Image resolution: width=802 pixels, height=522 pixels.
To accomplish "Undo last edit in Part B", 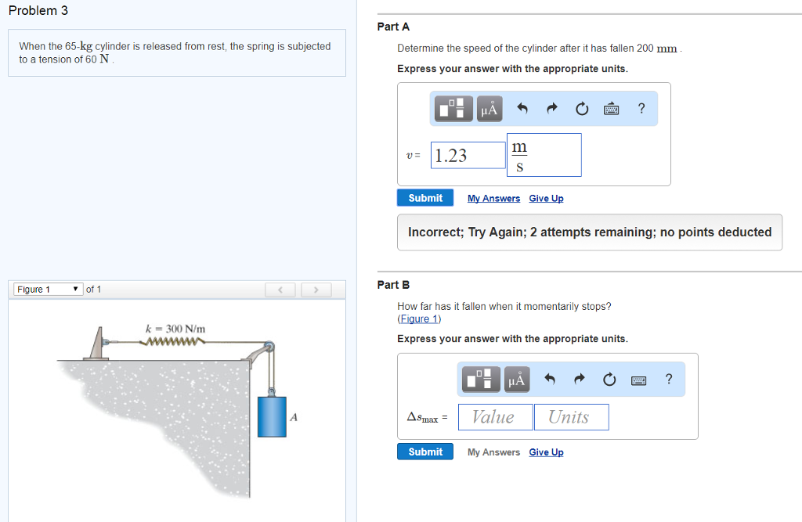I will (550, 380).
